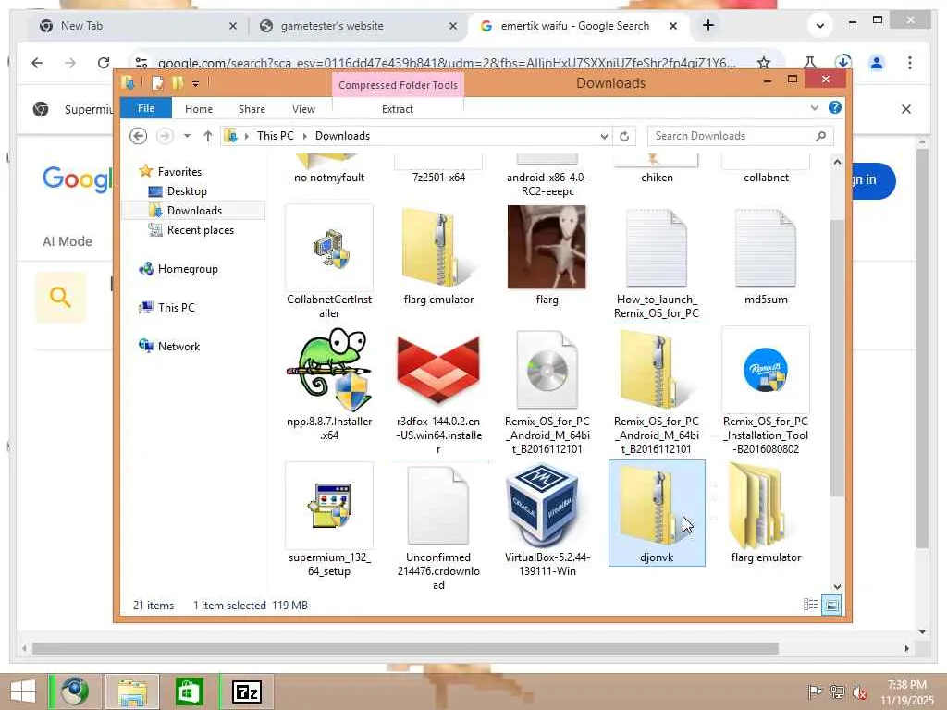
Task: Open the View ribbon tab
Action: (x=303, y=109)
